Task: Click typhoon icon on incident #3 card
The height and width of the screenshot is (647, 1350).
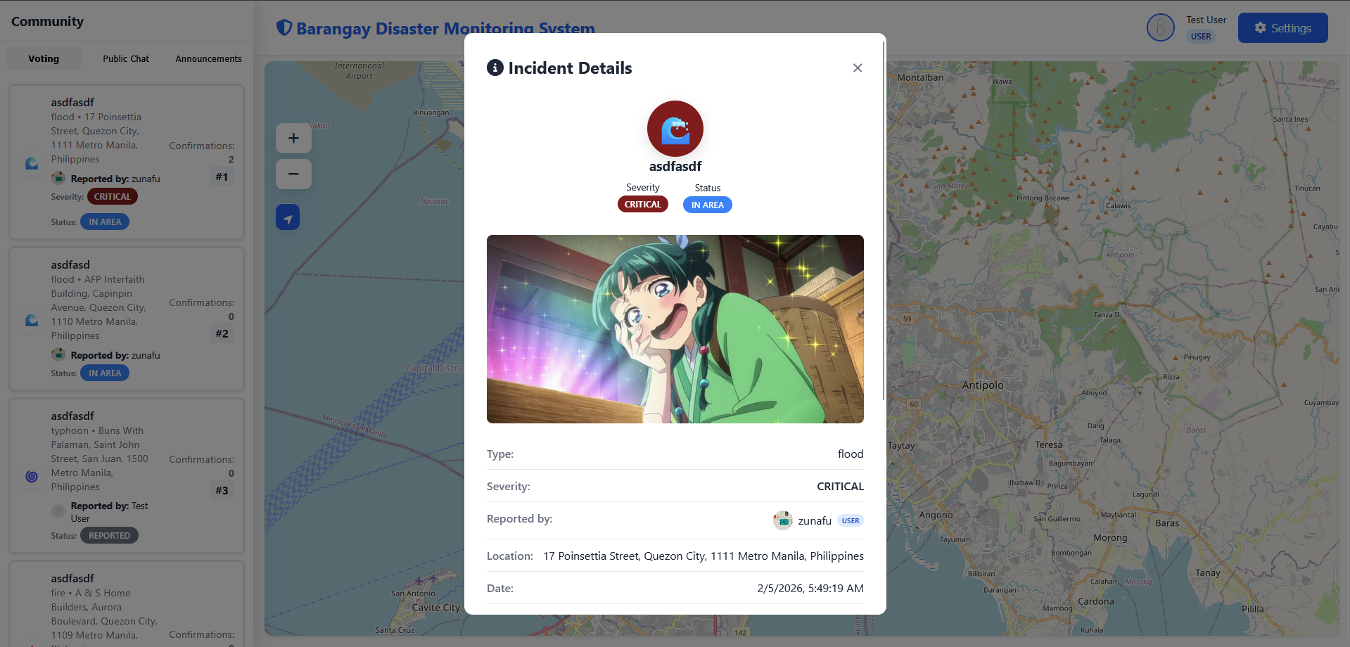Action: tap(32, 476)
